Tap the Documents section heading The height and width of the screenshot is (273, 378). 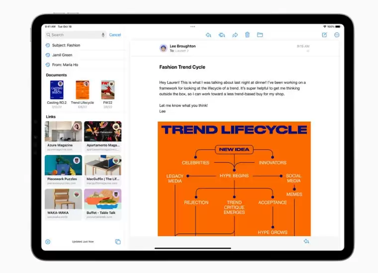point(56,75)
